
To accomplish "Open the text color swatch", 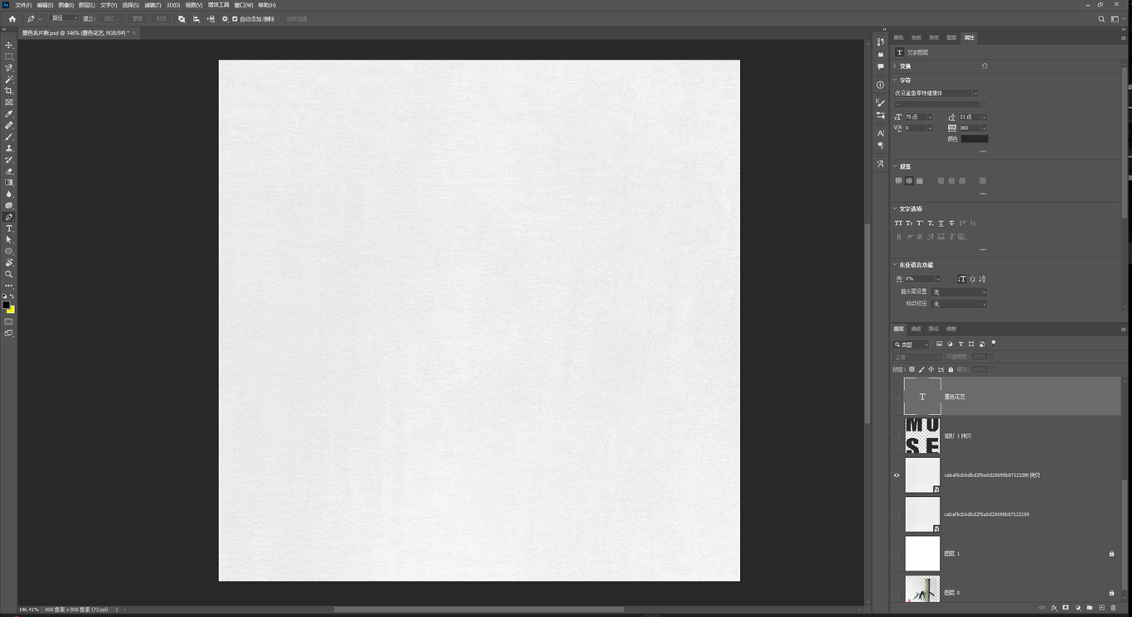I will coord(974,139).
